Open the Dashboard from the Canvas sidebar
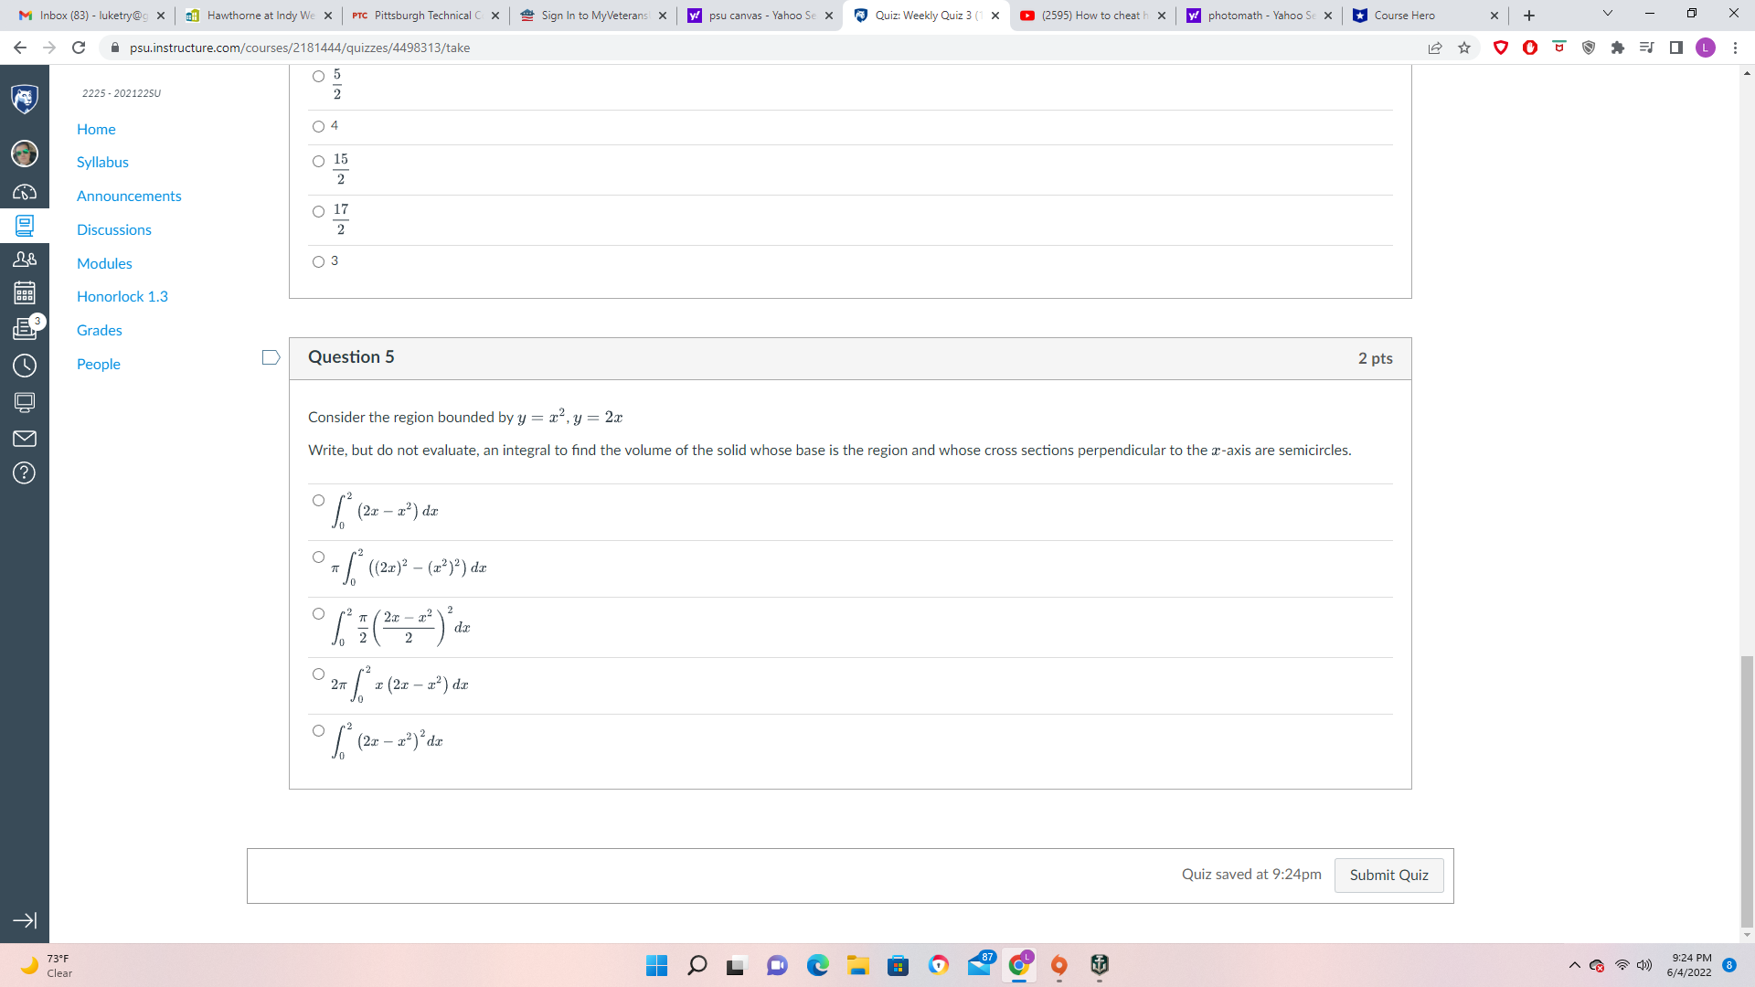 coord(25,192)
